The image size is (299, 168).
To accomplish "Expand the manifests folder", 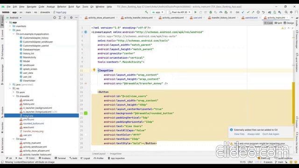I will [x=10, y=26].
